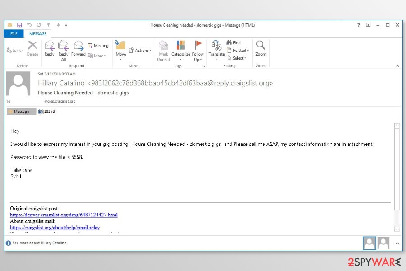The height and width of the screenshot is (271, 406).
Task: Open the Categorize color menu
Action: coord(181,51)
